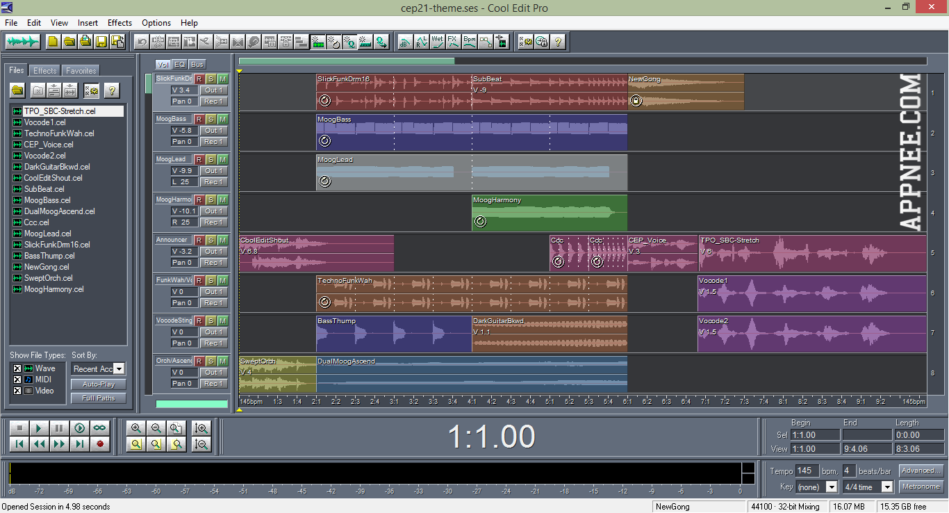Click the Zoom In Vertically icon
949x513 pixels.
coord(201,428)
